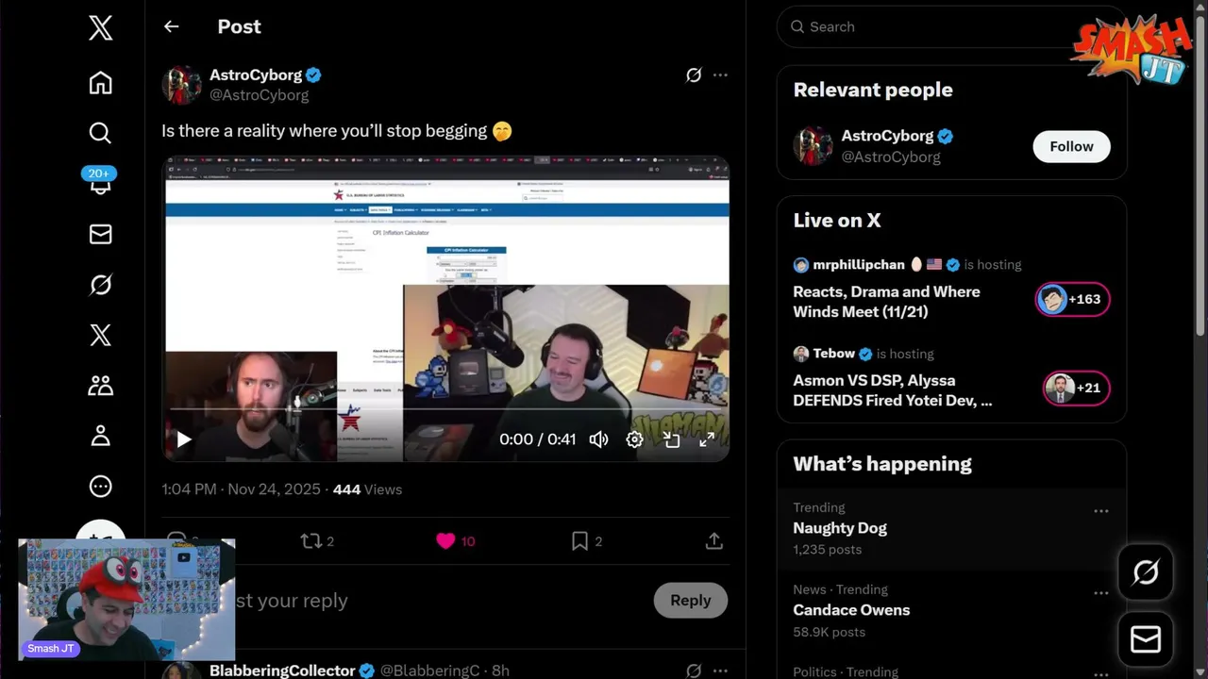Open floating Grok button

pos(1146,571)
